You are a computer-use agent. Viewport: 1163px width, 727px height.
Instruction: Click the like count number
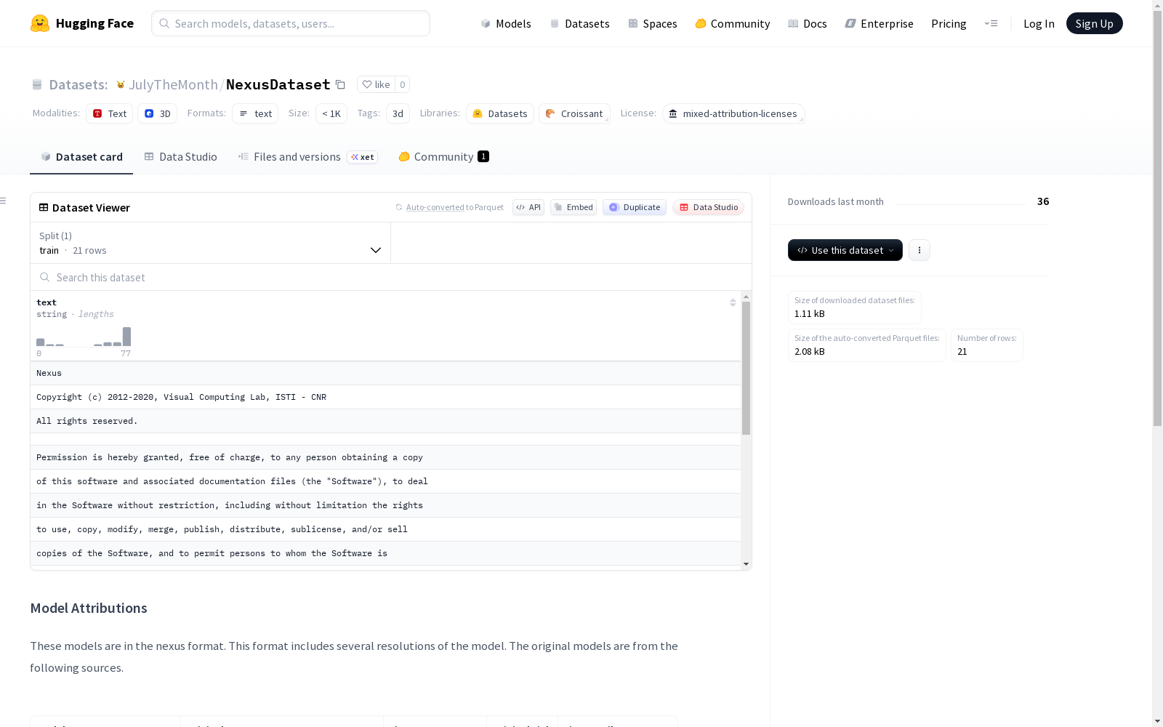(x=403, y=84)
